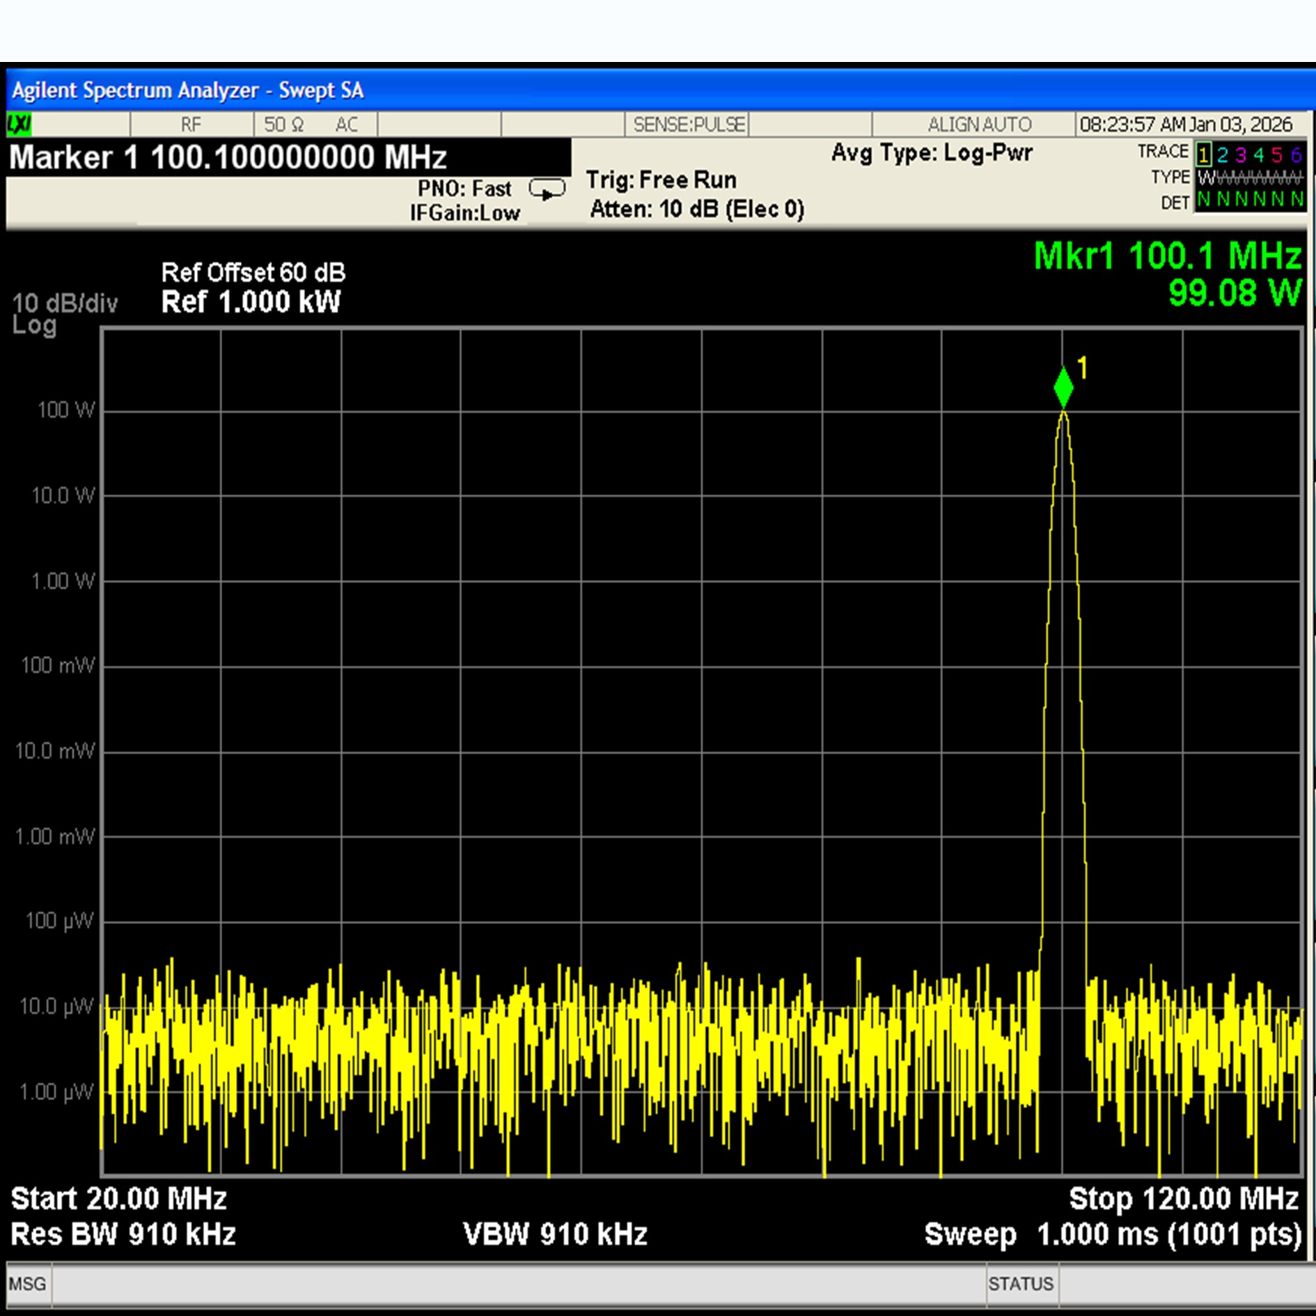Image resolution: width=1316 pixels, height=1316 pixels.
Task: Click the SENSE:PULSE indicator
Action: (x=689, y=125)
